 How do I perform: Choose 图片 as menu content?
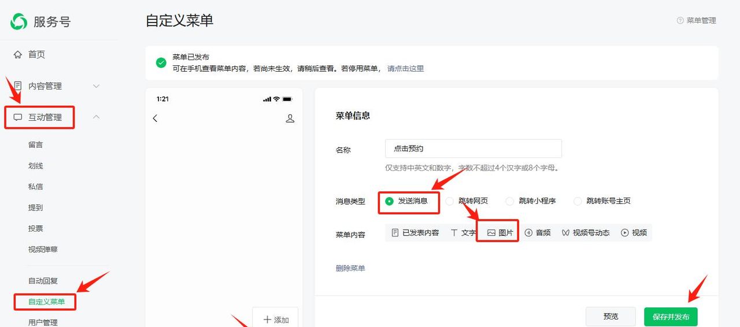pyautogui.click(x=500, y=233)
